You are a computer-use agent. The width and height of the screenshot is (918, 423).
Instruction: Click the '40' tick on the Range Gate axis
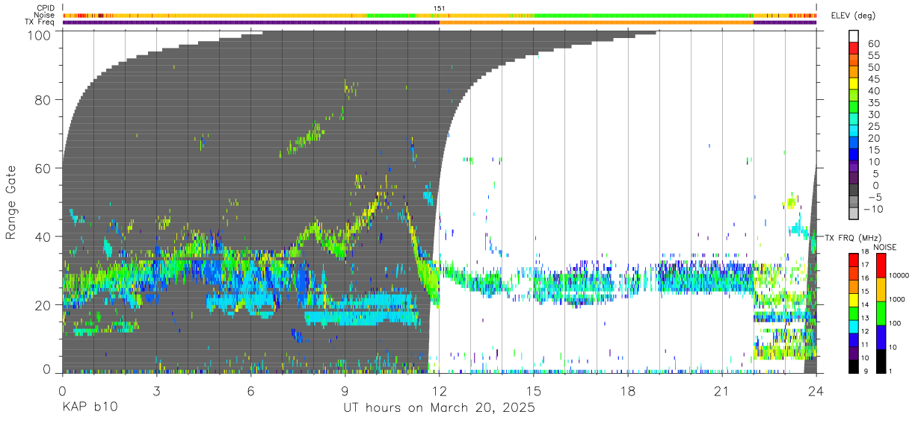pos(43,236)
